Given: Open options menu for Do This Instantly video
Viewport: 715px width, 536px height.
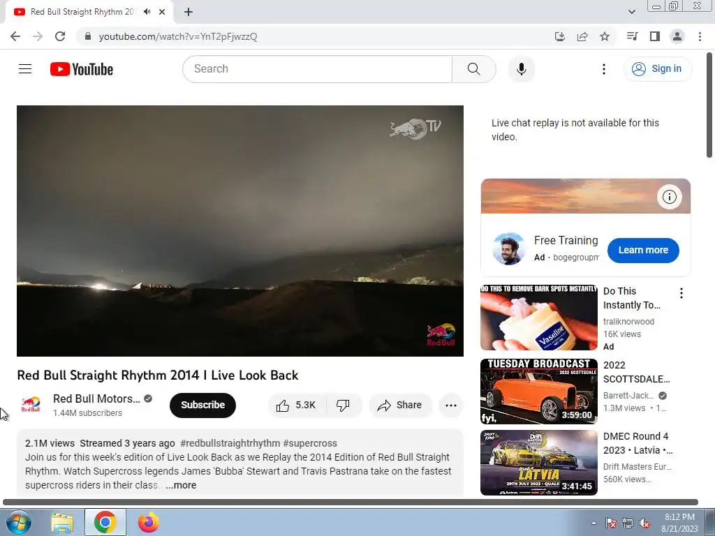Looking at the screenshot, I should click(681, 293).
